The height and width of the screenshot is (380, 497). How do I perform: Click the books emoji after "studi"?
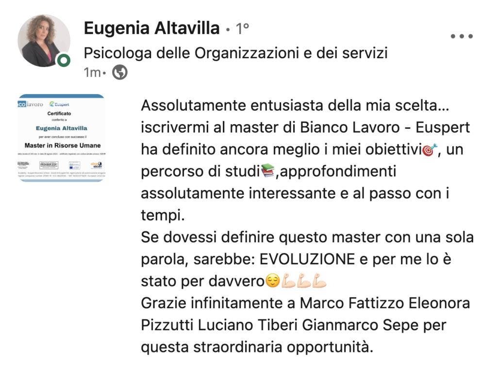(267, 171)
